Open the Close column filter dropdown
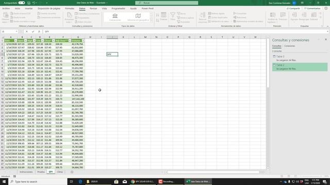Viewport: 330px width, 185px height. 54,41
